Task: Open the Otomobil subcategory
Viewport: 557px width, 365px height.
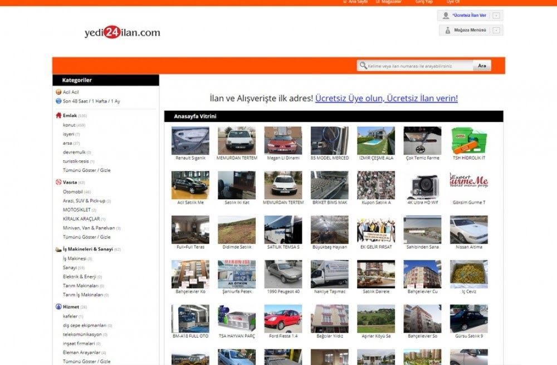Action: pos(73,192)
